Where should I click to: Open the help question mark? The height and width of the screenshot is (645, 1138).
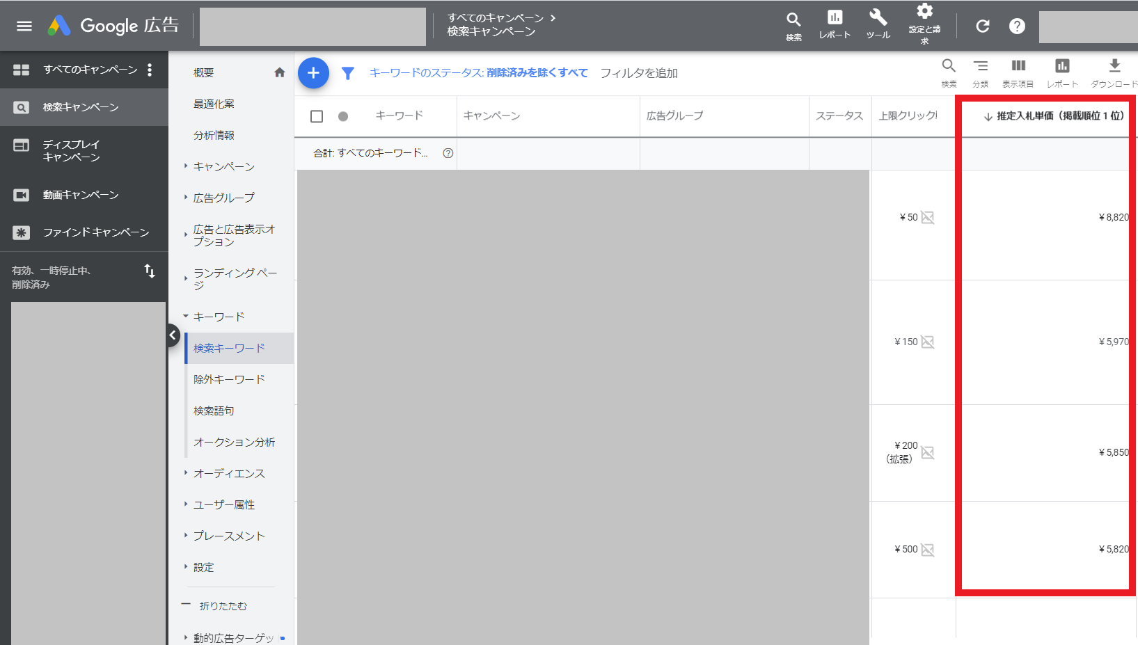coord(1017,26)
